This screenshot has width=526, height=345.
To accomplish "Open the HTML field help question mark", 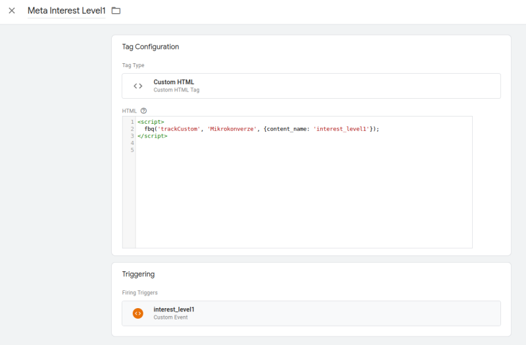I will (x=143, y=111).
